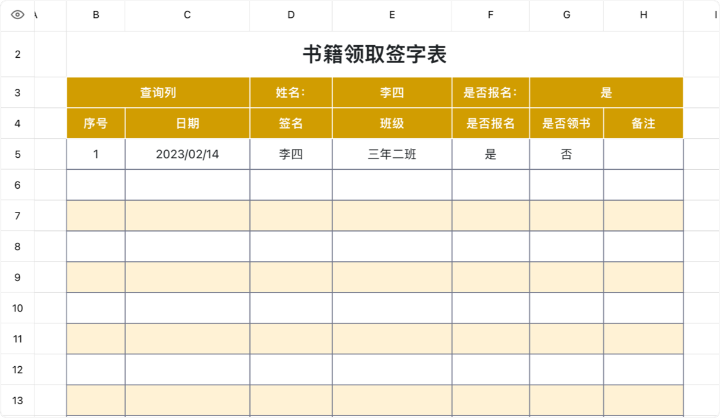Select column G header
The height and width of the screenshot is (418, 720).
566,15
